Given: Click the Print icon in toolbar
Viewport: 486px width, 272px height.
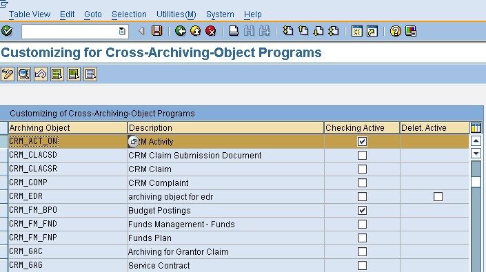Looking at the screenshot, I should pyautogui.click(x=234, y=31).
